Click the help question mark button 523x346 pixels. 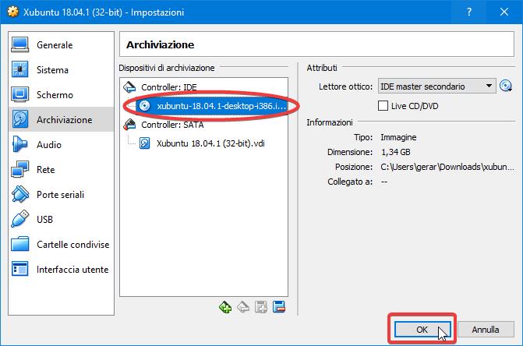point(468,12)
